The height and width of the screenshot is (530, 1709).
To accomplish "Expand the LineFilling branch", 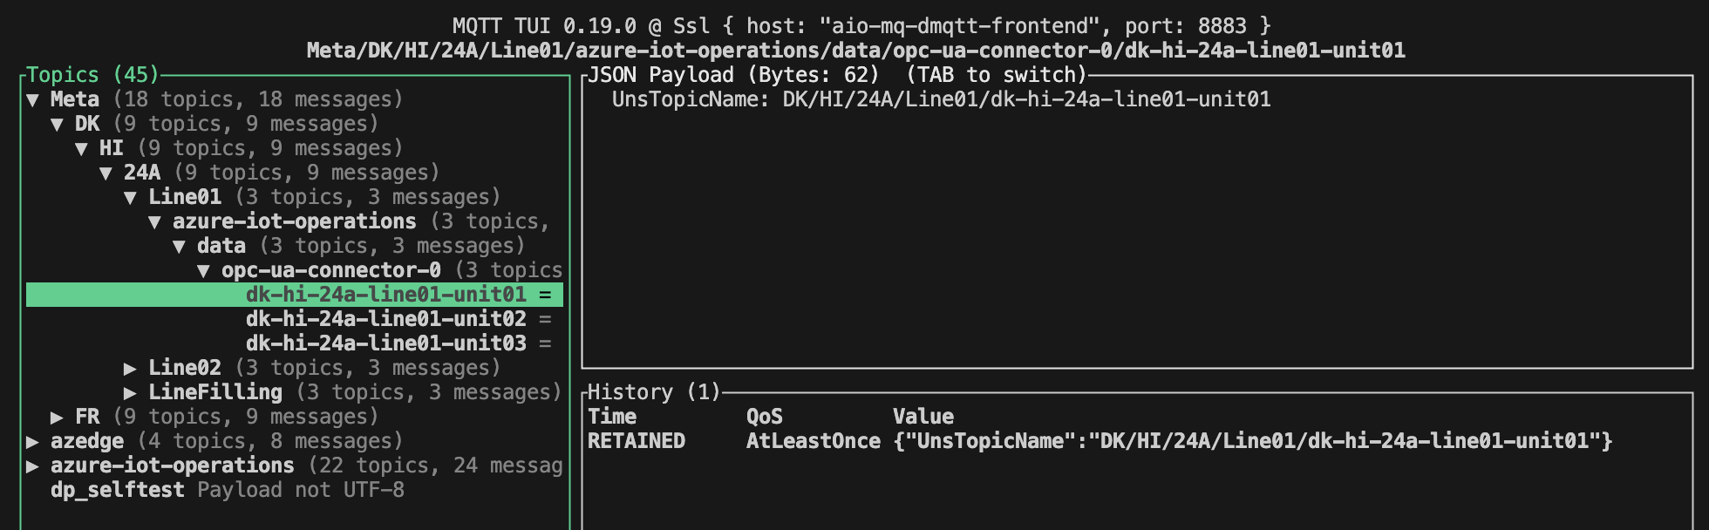I will 131,391.
